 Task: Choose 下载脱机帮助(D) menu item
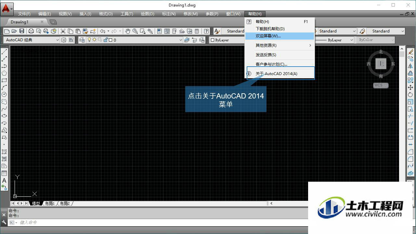point(279,29)
